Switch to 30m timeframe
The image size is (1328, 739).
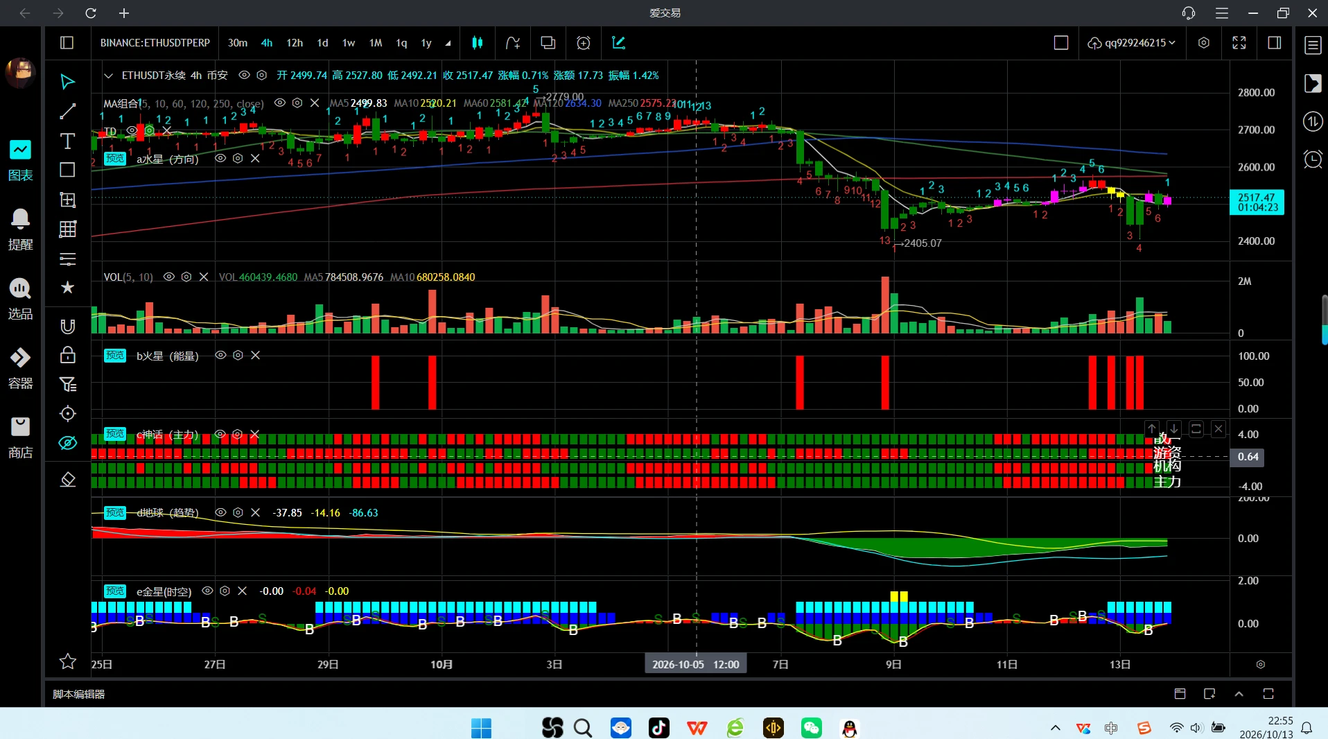238,43
